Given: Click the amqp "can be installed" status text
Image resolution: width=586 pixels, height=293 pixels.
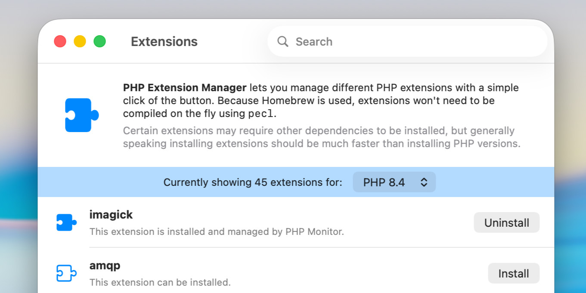Looking at the screenshot, I should point(160,282).
